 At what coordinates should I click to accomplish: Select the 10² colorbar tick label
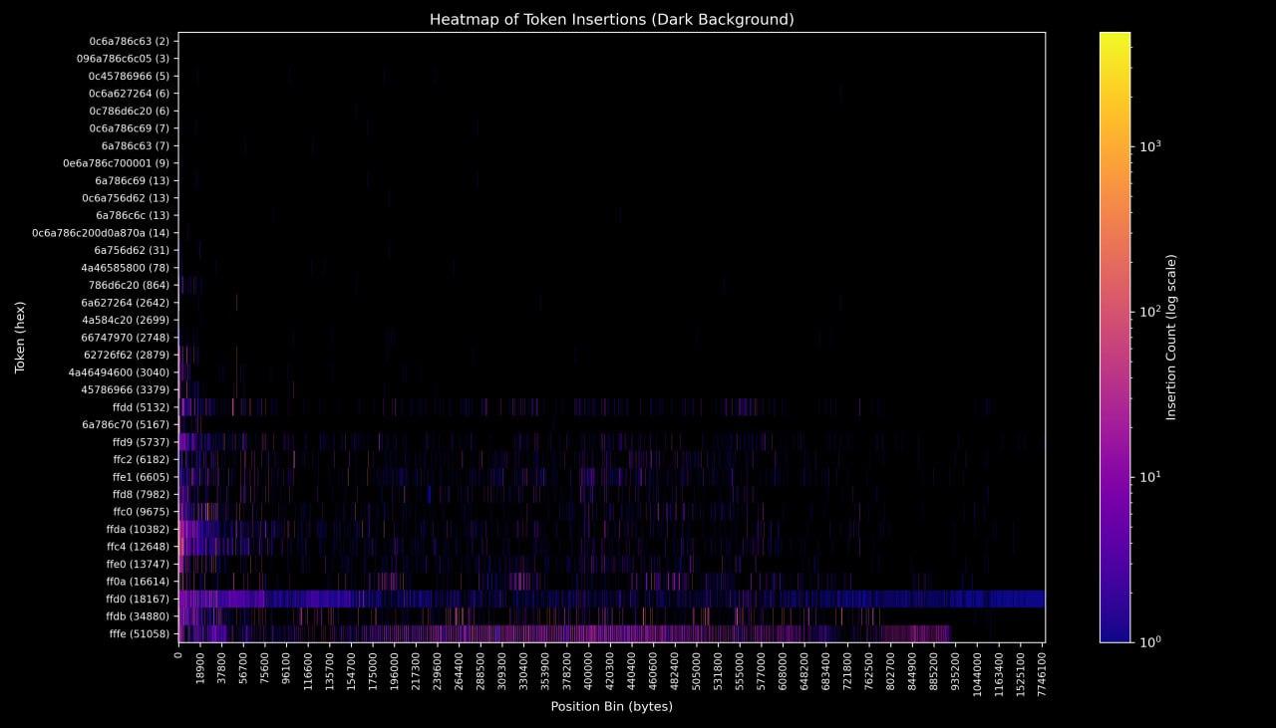coord(1150,312)
